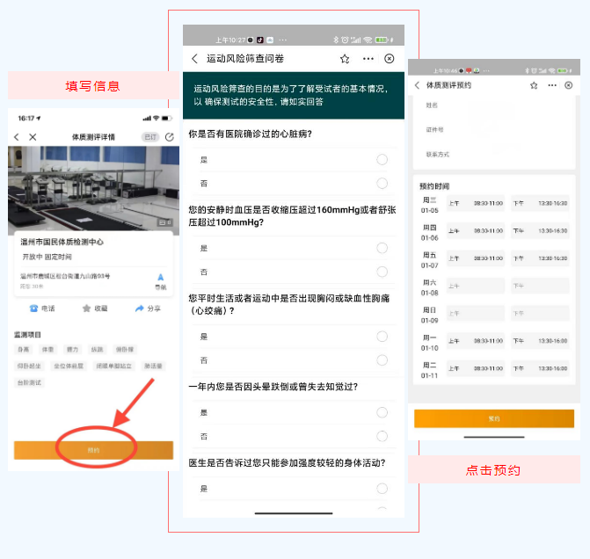Favorite the 运动风险筛查问卷 page with star

tap(345, 59)
